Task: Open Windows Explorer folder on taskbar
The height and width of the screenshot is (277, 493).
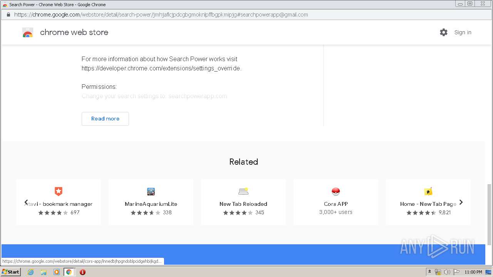Action: 44,272
